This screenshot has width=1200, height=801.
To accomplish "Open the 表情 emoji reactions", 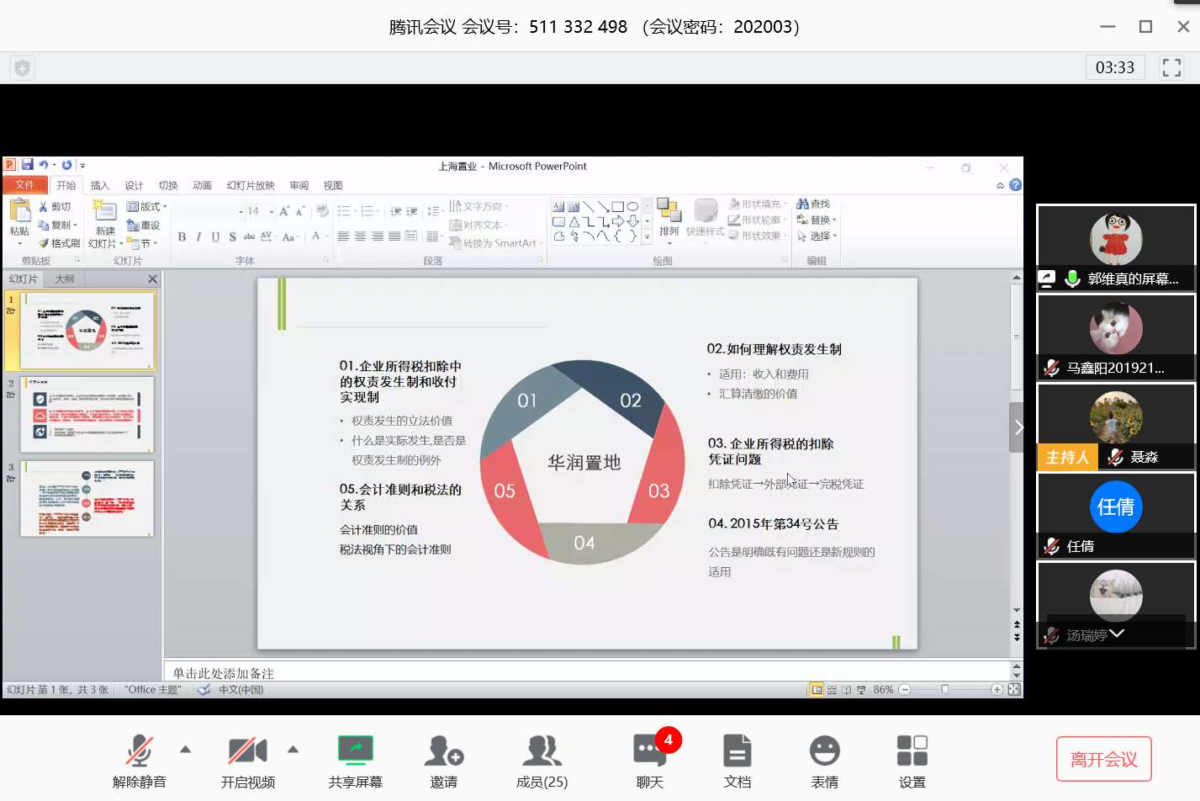I will point(824,760).
